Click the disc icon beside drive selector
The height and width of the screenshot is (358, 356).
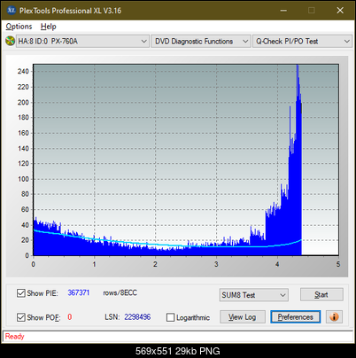tap(10, 41)
